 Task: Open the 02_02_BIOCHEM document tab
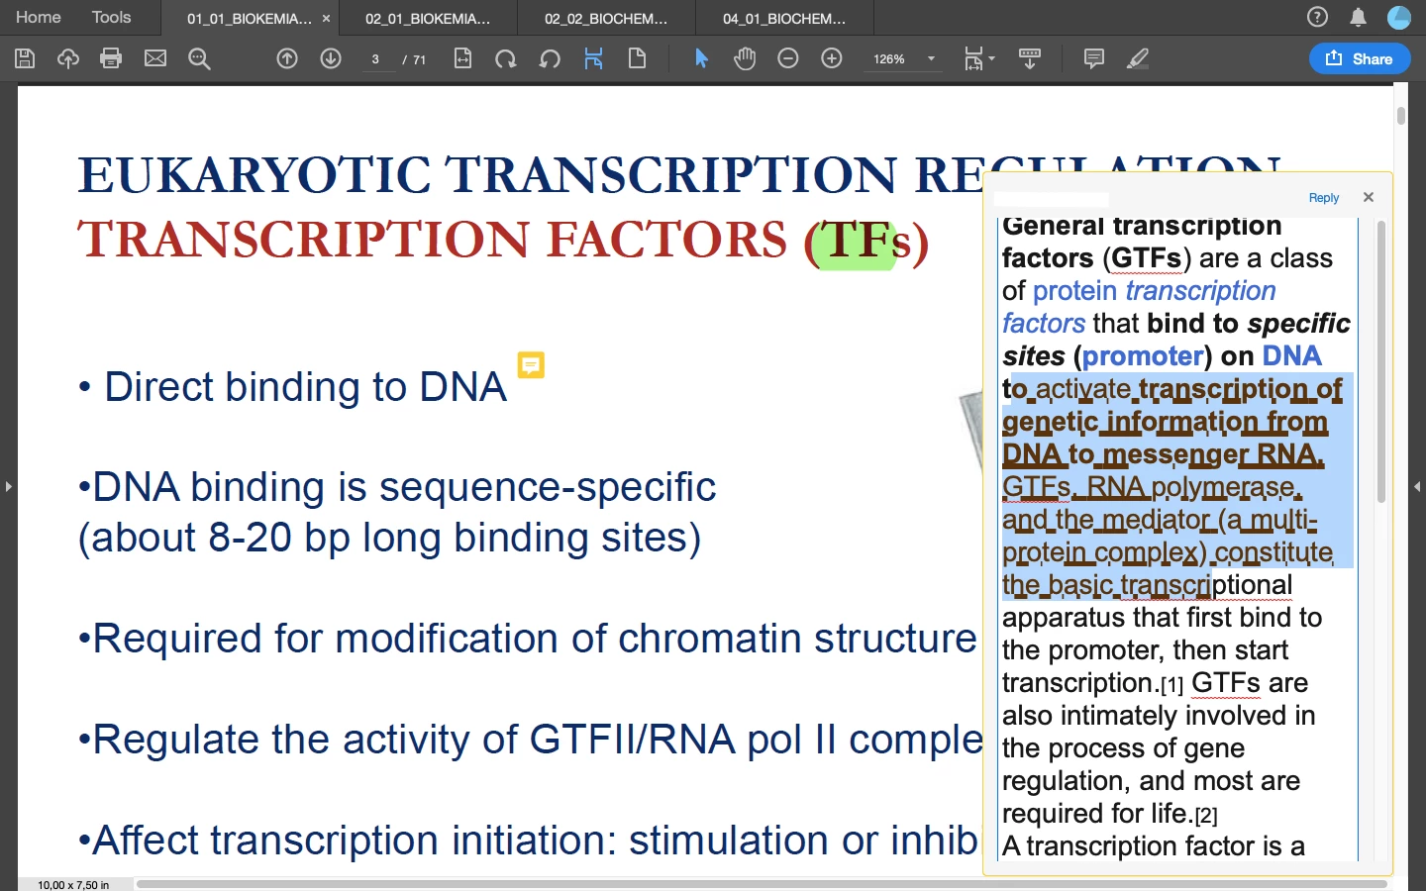[606, 18]
